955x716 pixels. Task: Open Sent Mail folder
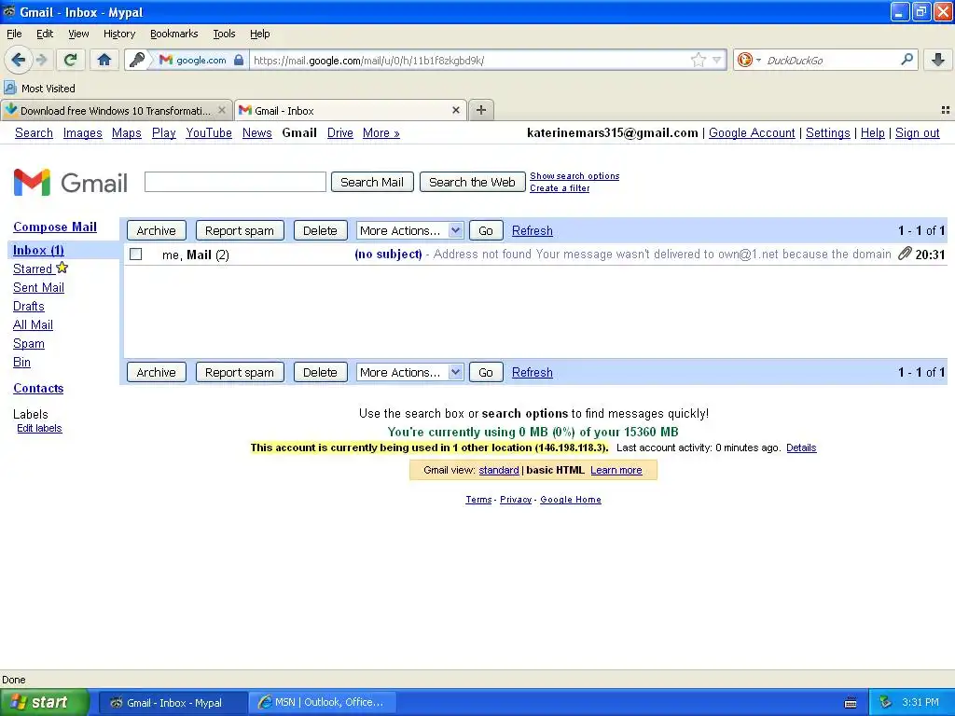38,287
